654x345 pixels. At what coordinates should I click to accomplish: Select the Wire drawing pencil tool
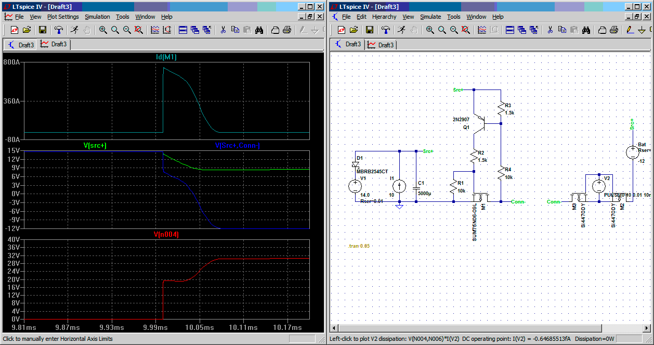coord(630,30)
